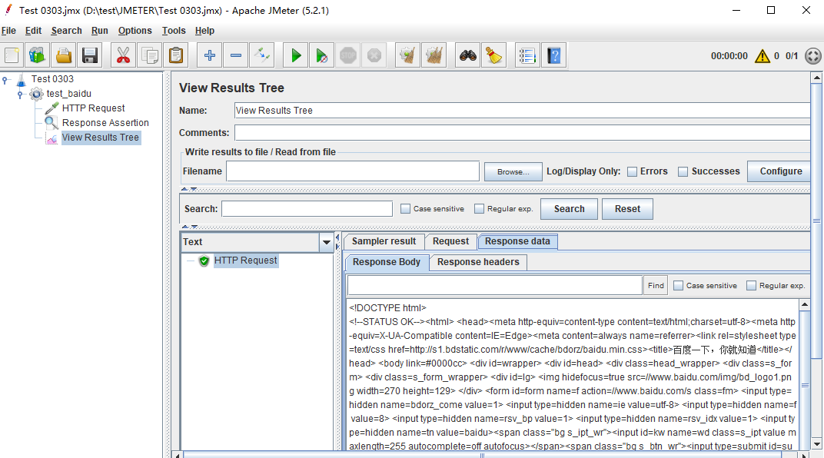Open the Options menu
Image resolution: width=824 pixels, height=458 pixels.
pyautogui.click(x=135, y=31)
